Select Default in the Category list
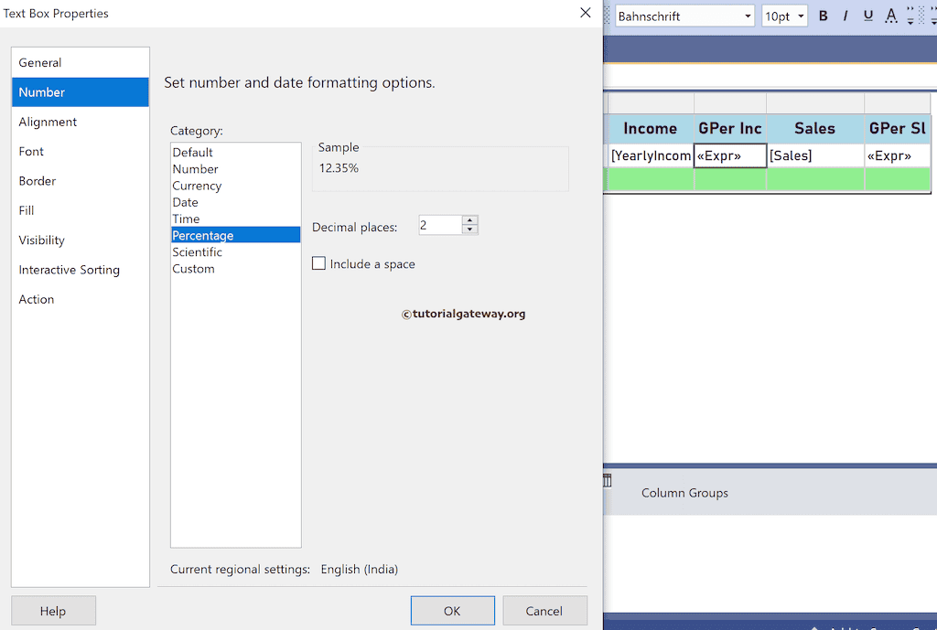Image resolution: width=937 pixels, height=630 pixels. (x=235, y=153)
